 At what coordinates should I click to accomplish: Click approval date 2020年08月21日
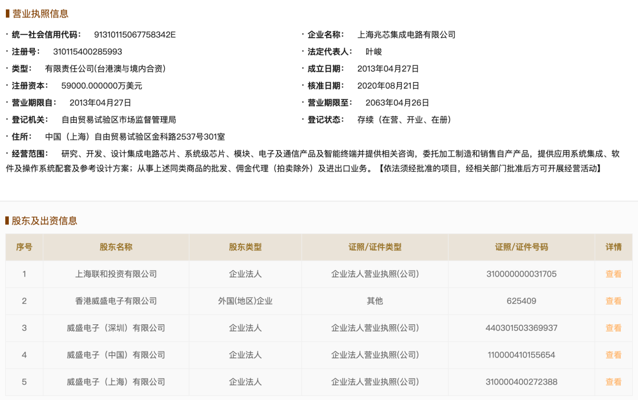click(388, 86)
